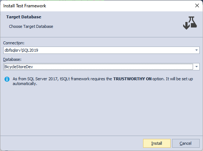Close the Install Test Framework dialog
The width and height of the screenshot is (203, 151).
click(197, 5)
